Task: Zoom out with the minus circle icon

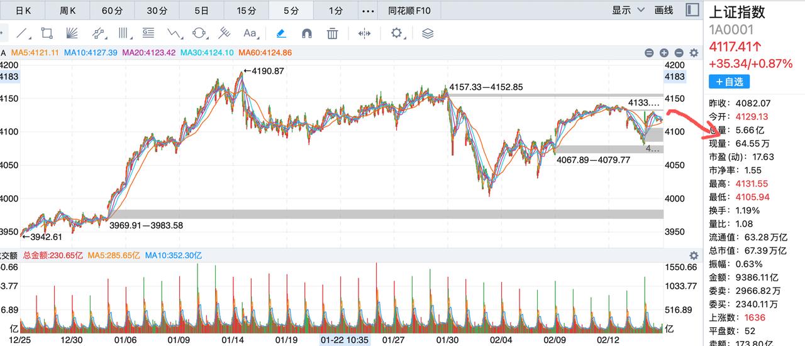Action: [x=679, y=53]
